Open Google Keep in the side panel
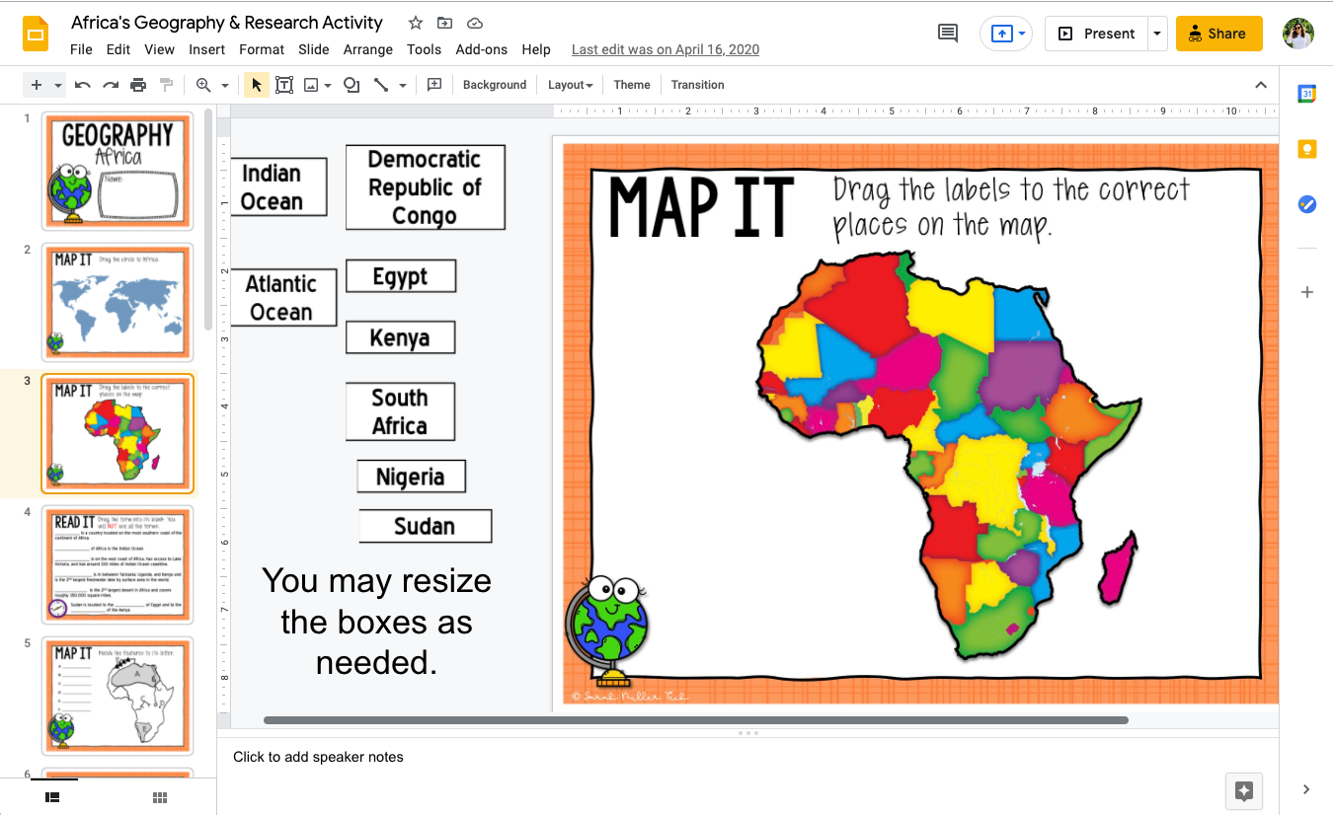1333x815 pixels. click(x=1306, y=149)
